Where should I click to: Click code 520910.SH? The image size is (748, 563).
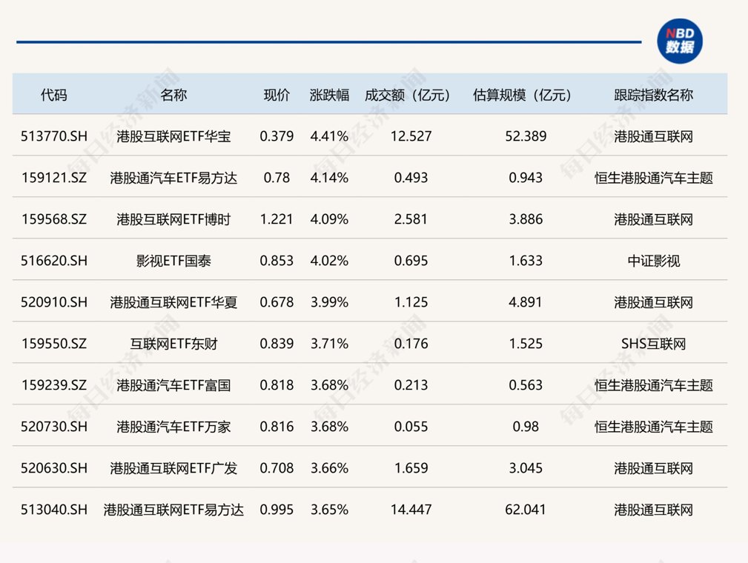(54, 302)
